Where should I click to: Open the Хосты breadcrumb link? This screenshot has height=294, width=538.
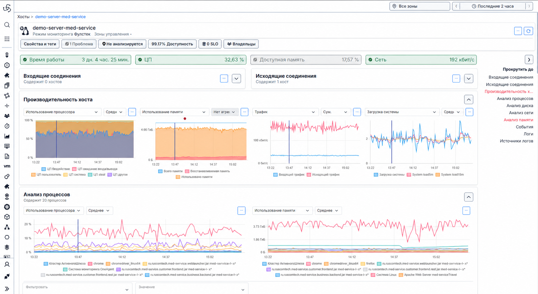tap(23, 17)
